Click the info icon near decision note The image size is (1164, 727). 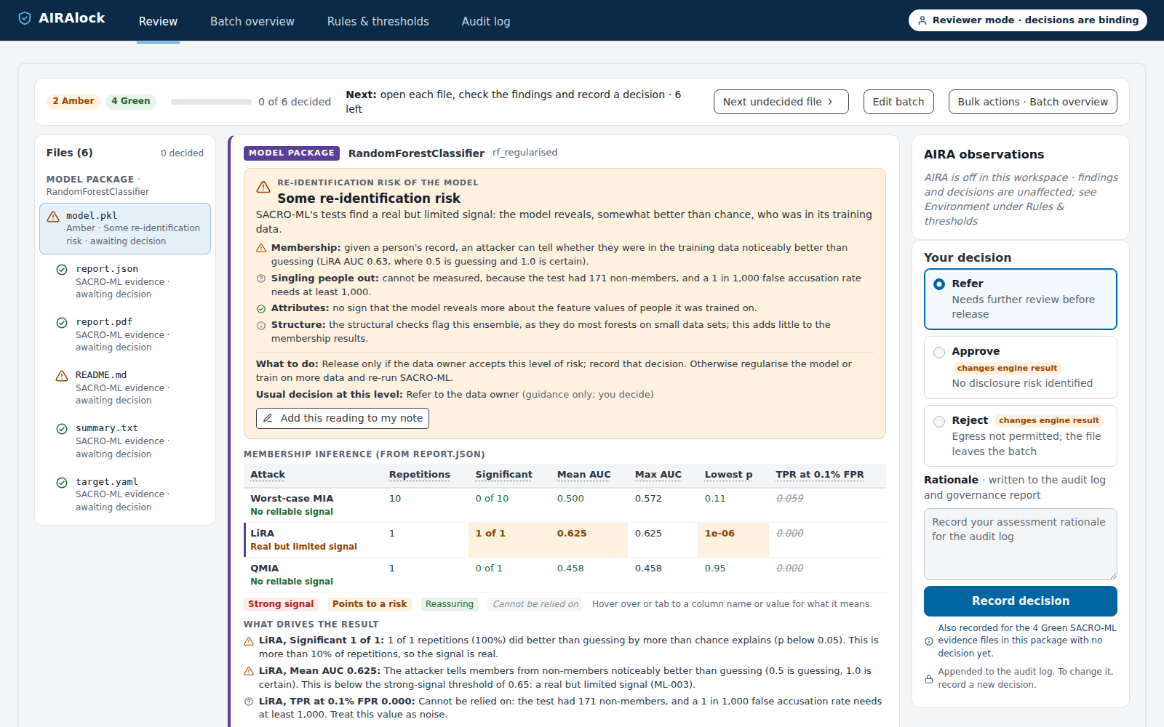(929, 641)
